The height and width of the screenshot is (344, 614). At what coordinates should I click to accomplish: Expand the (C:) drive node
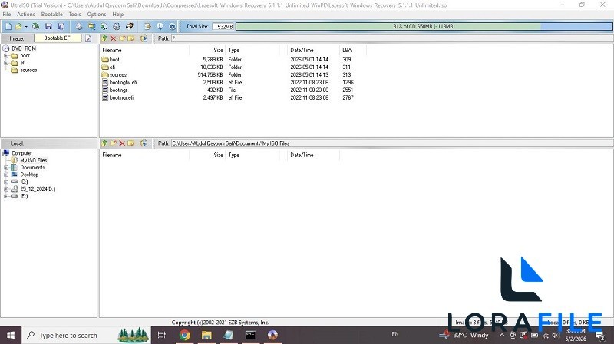coord(6,182)
